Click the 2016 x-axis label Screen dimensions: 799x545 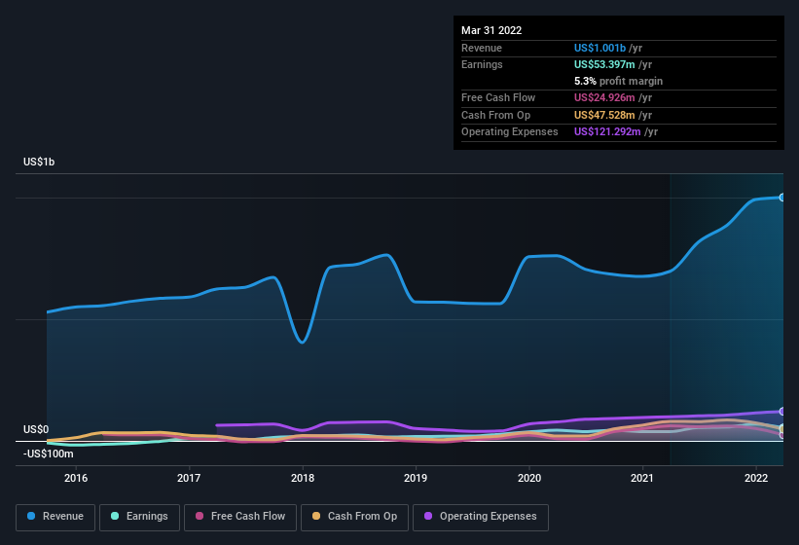click(76, 478)
